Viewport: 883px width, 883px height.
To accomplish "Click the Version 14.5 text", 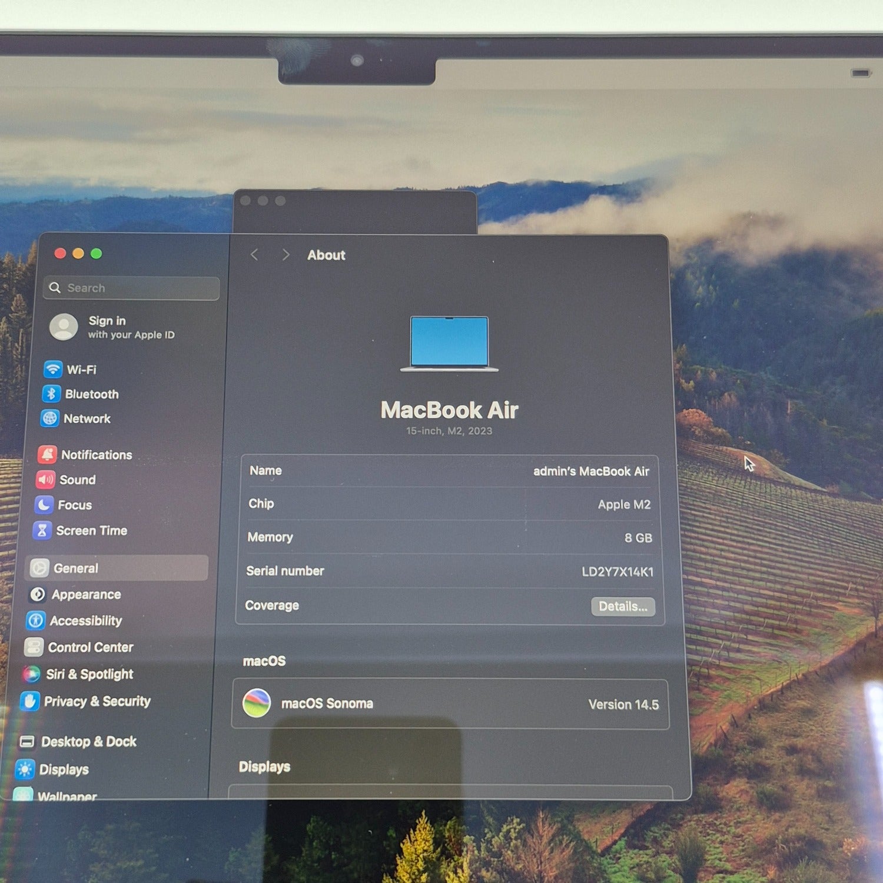I will click(623, 705).
